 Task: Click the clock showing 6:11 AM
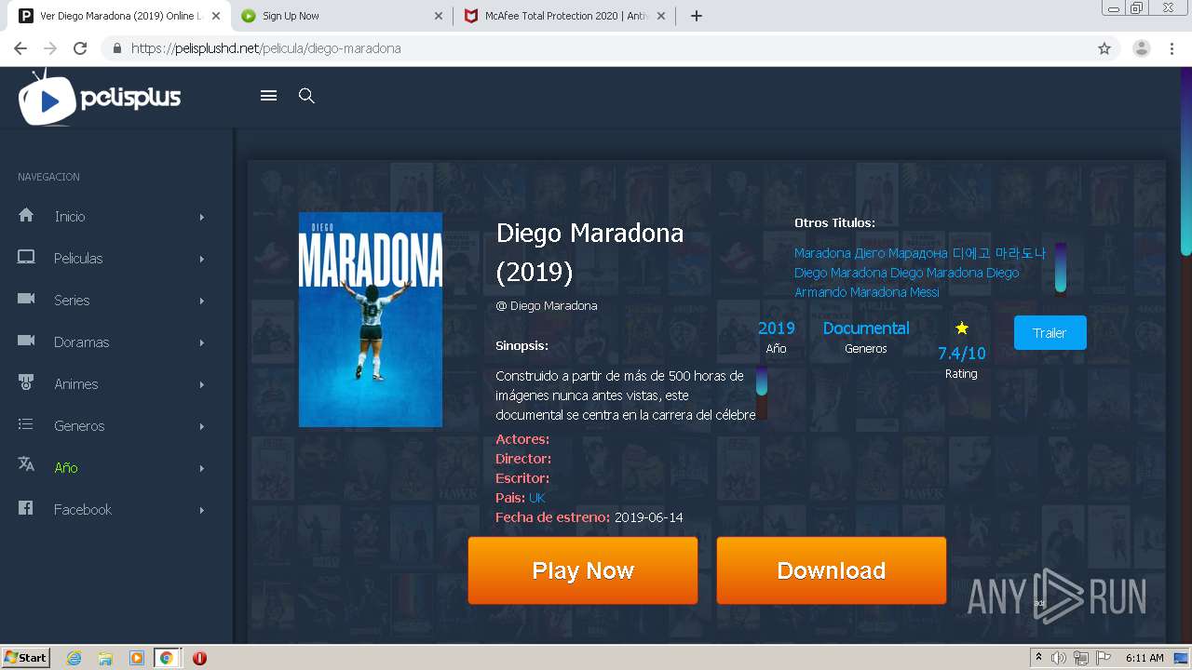[1145, 658]
